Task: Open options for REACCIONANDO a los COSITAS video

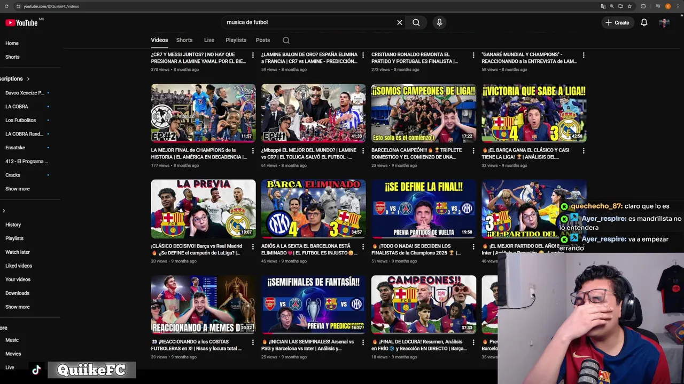Action: click(x=253, y=342)
